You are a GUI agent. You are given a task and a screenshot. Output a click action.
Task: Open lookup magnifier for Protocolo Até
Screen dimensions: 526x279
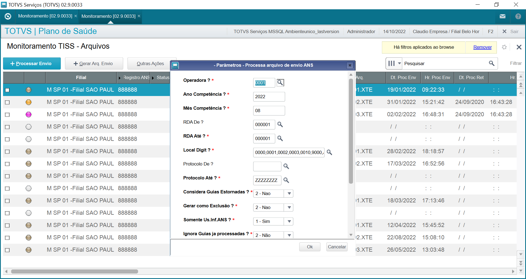[286, 180]
